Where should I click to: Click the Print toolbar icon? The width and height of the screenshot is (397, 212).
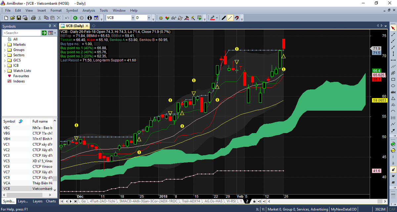click(33, 18)
